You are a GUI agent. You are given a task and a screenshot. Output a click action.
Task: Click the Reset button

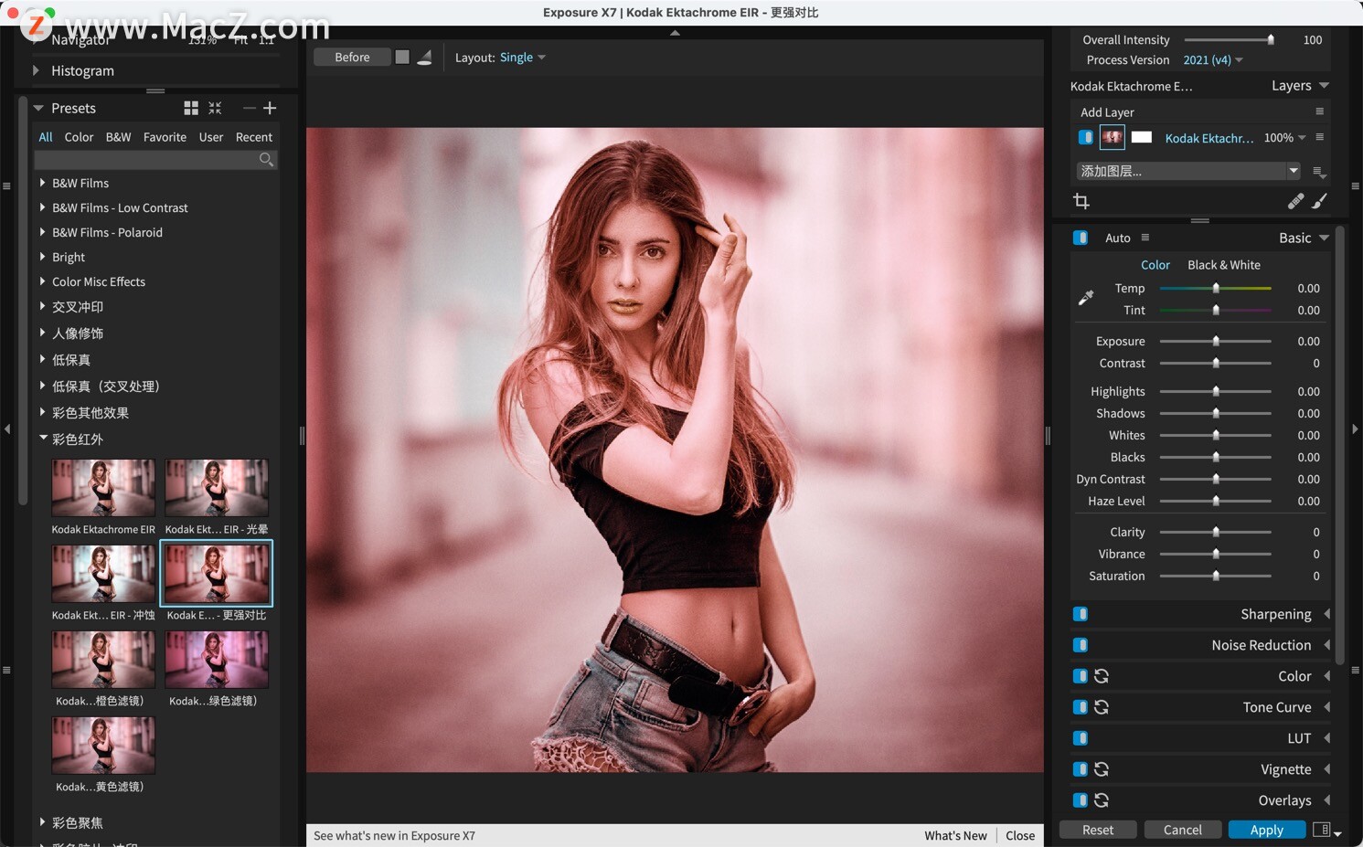(x=1098, y=830)
